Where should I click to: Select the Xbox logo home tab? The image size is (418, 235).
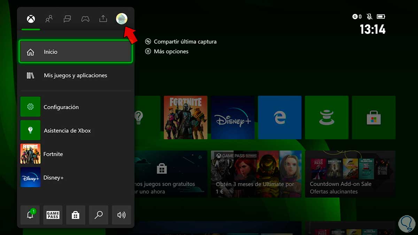(x=30, y=19)
